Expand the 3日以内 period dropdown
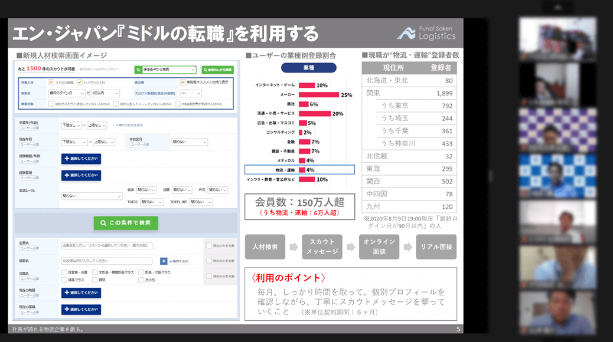This screenshot has width=613, height=342. (x=106, y=93)
